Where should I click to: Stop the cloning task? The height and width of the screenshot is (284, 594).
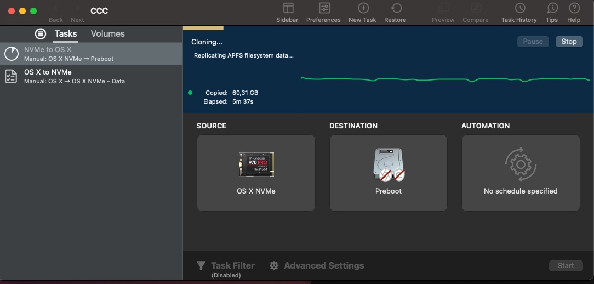(569, 42)
